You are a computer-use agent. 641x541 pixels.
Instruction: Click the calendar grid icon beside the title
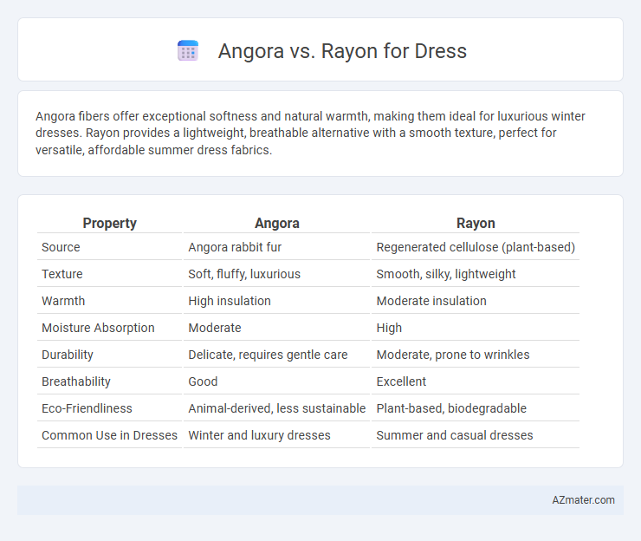(x=188, y=51)
